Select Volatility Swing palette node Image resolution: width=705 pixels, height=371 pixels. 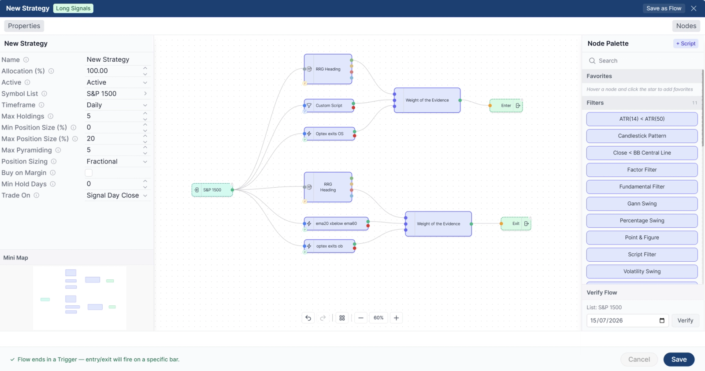coord(642,271)
